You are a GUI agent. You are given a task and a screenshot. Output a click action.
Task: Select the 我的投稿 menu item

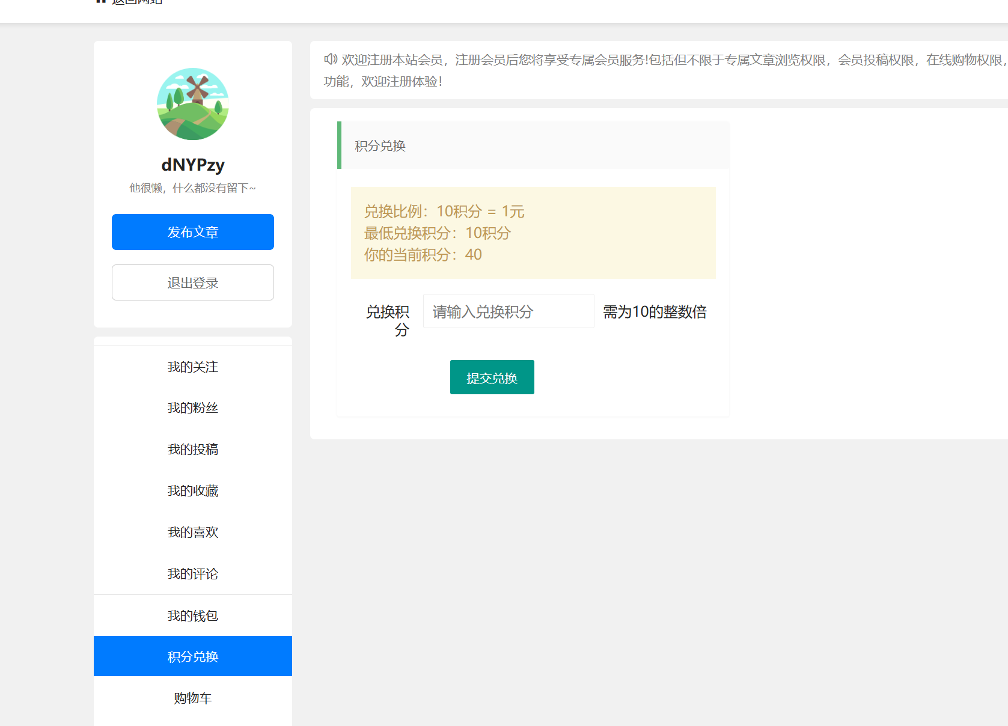[192, 450]
